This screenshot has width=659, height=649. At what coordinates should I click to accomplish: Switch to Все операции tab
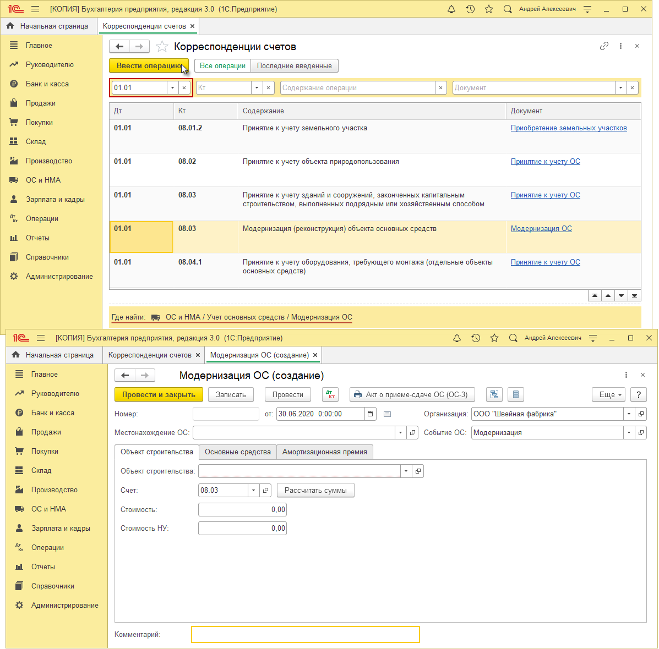tap(223, 66)
